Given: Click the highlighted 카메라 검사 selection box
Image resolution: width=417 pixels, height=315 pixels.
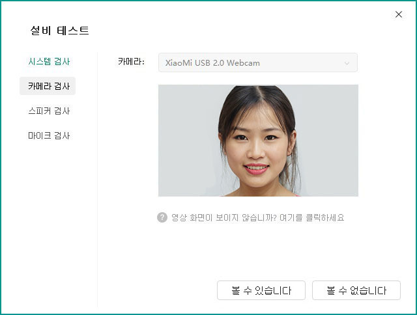Looking at the screenshot, I should pyautogui.click(x=48, y=86).
